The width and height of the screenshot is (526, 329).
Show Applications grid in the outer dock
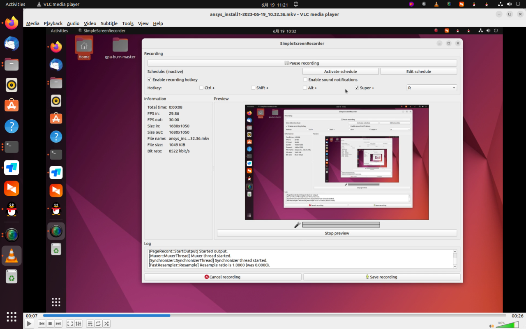click(x=12, y=317)
